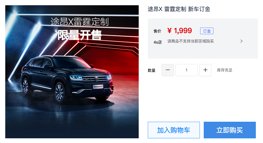
Task: Click the 库存充足 stock status text
Action: (x=225, y=70)
